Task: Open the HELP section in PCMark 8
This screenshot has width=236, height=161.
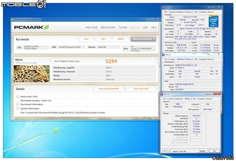Action: coord(154,27)
